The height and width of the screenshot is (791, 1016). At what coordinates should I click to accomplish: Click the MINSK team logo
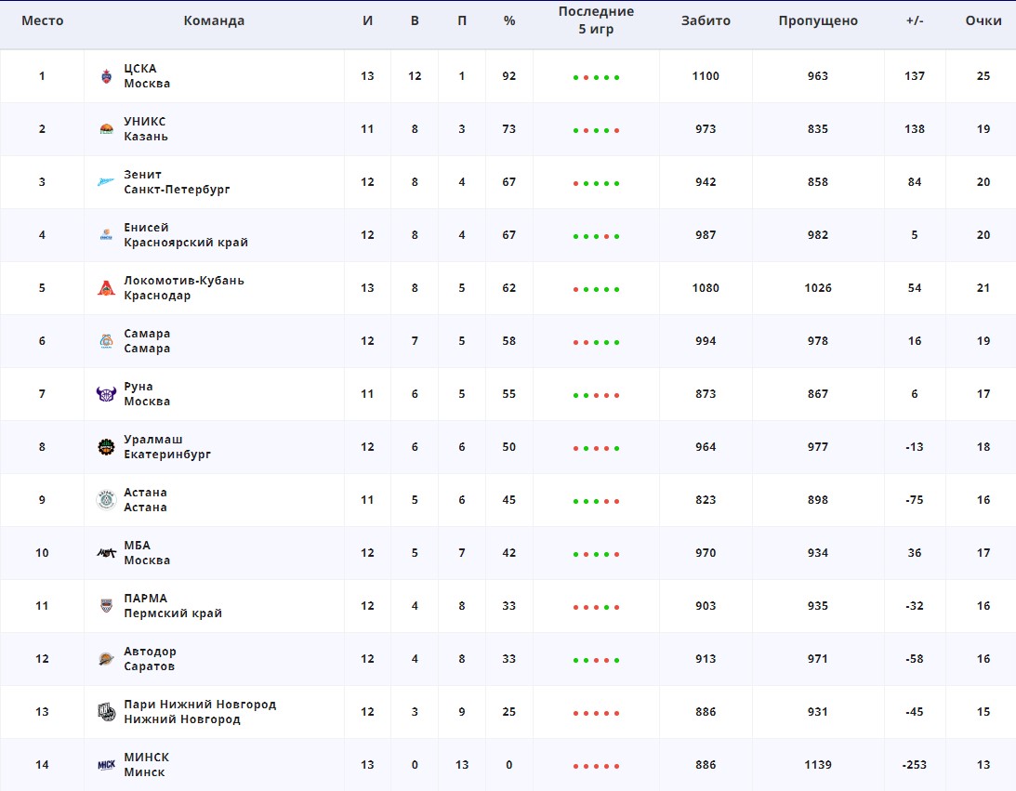click(x=106, y=765)
